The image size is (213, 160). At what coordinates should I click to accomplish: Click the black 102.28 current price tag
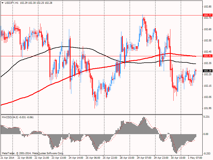pyautogui.click(x=207, y=71)
